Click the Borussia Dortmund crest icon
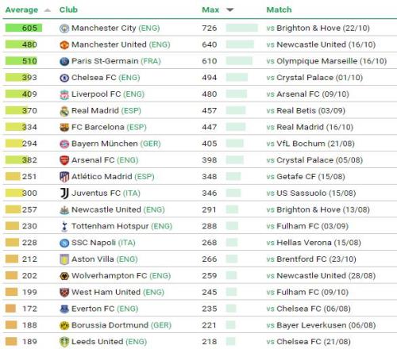This screenshot has width=397, height=349. pos(64,325)
